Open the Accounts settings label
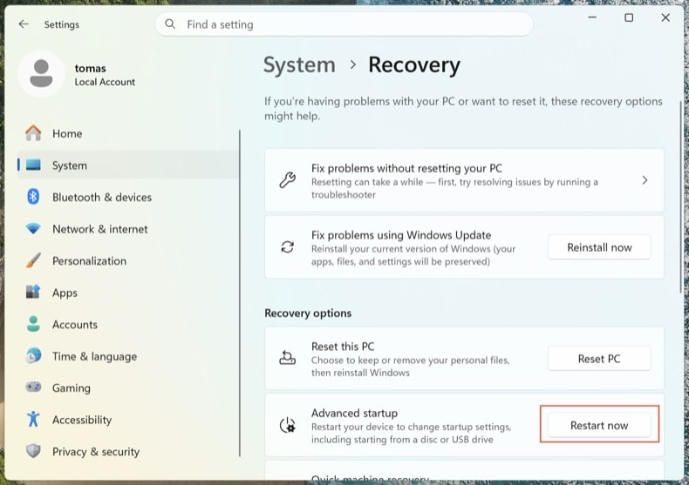 click(x=75, y=325)
